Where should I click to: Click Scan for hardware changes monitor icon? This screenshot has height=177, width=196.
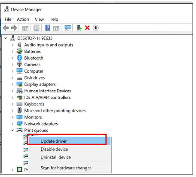(67, 28)
